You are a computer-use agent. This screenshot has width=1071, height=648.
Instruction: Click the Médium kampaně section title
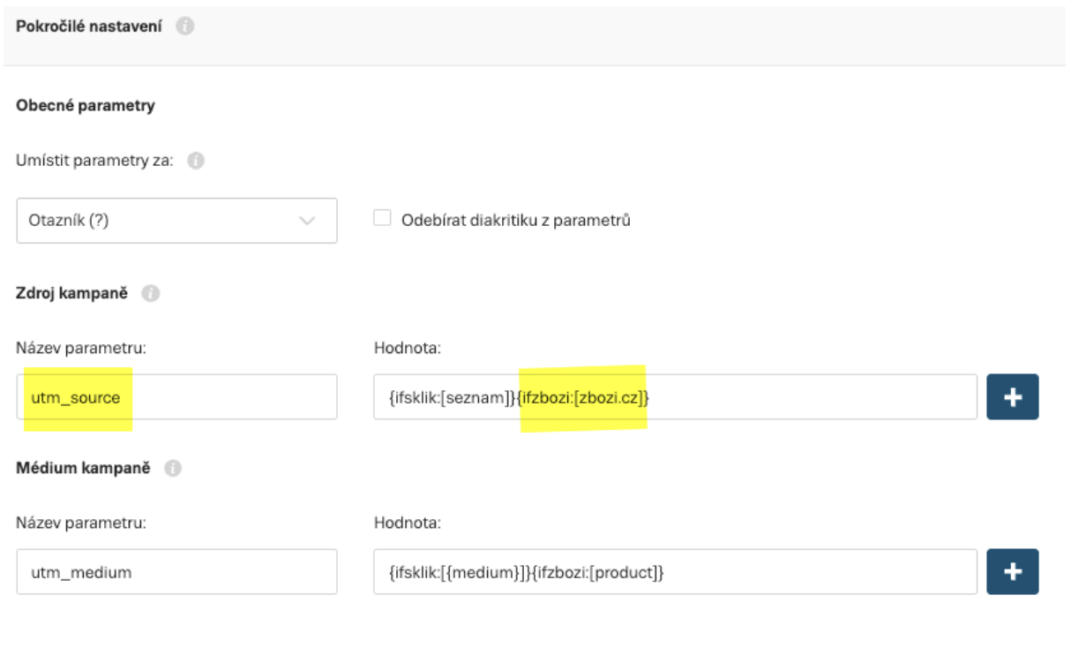tap(85, 469)
